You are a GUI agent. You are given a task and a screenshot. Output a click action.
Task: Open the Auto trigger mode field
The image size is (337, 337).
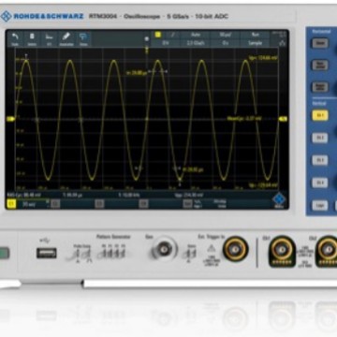196,35
